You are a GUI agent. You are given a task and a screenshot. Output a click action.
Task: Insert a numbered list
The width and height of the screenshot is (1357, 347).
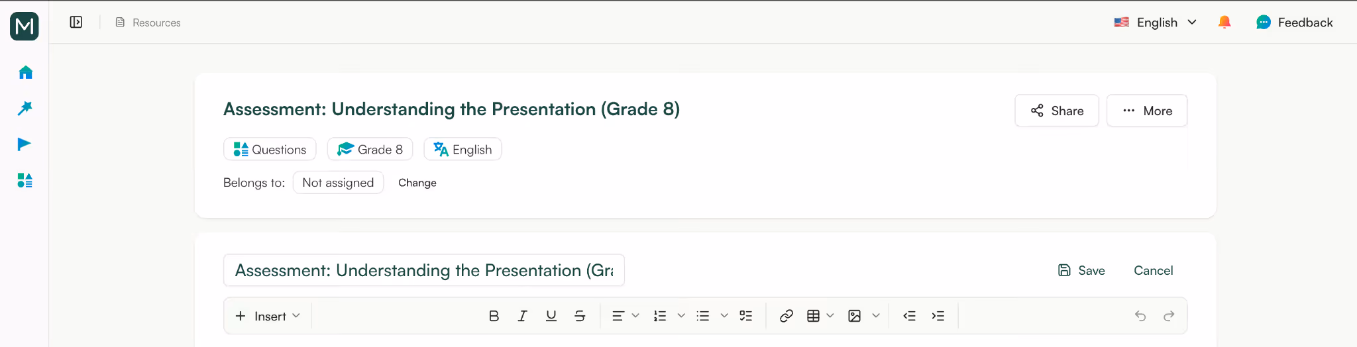coord(660,316)
